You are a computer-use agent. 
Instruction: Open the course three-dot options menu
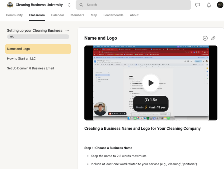point(67,31)
